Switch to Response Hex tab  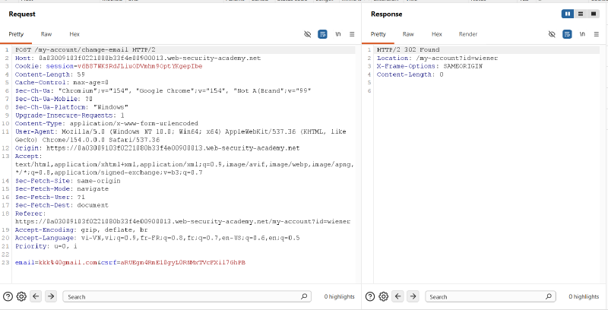436,34
